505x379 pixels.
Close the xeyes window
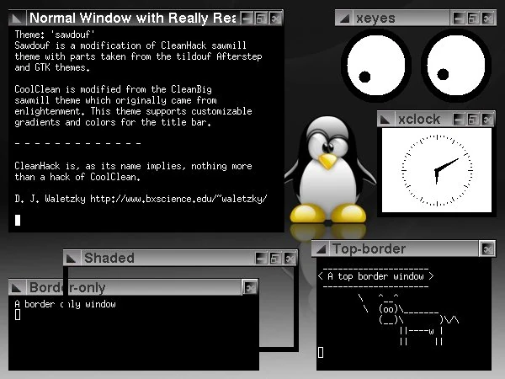488,19
